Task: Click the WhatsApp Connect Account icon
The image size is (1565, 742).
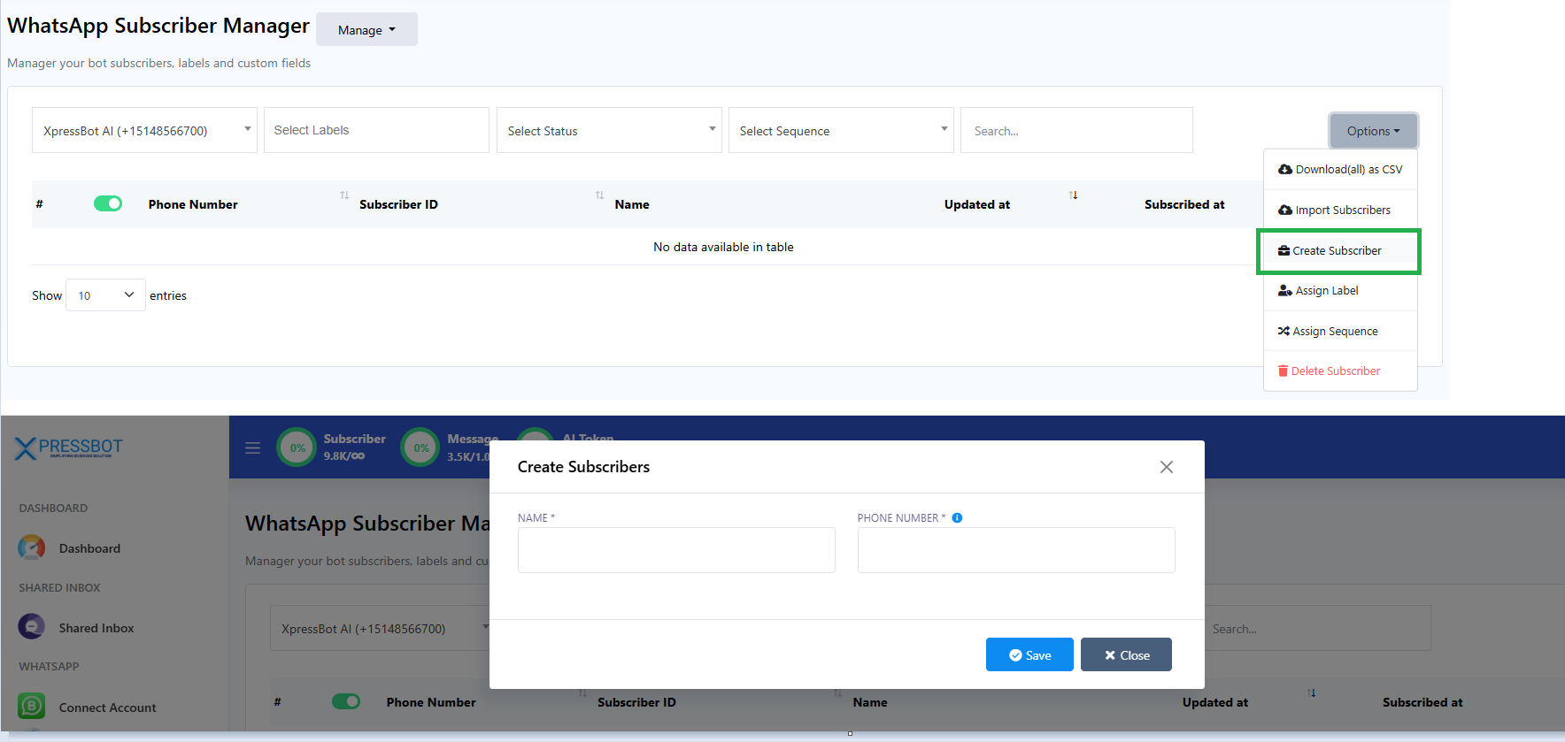Action: pyautogui.click(x=32, y=706)
